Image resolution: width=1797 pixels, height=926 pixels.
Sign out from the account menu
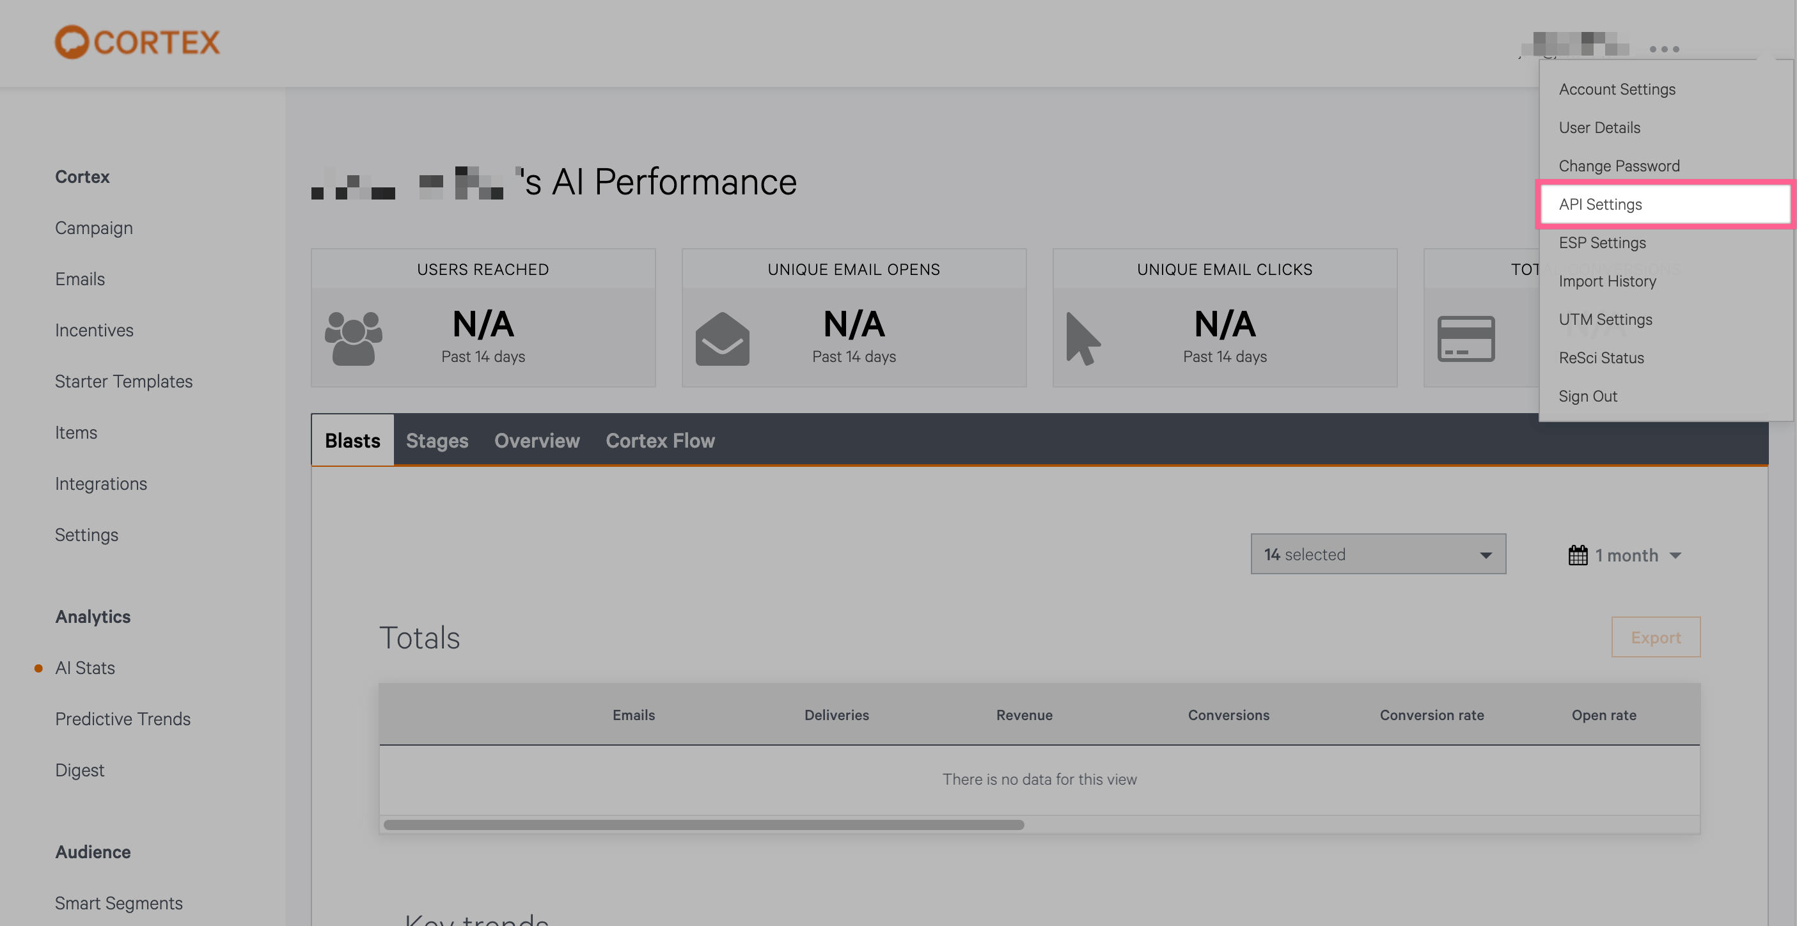tap(1588, 396)
